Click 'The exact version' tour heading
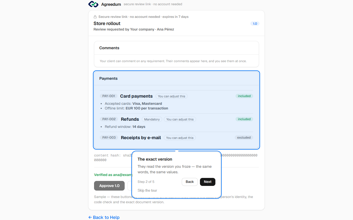353x220 pixels. (155, 159)
